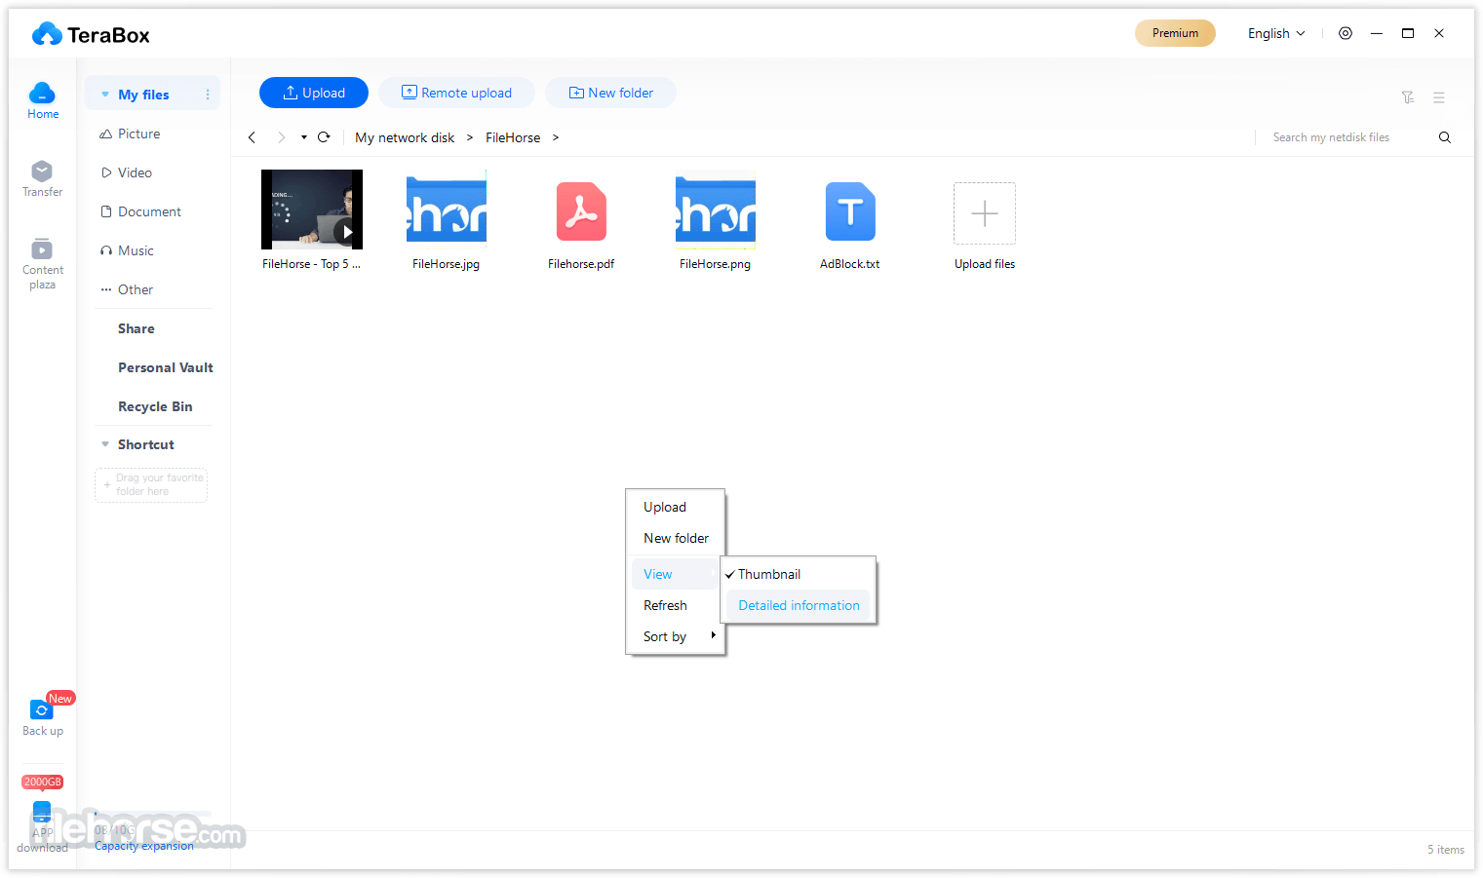The height and width of the screenshot is (878, 1483).
Task: Click the search magnifier icon
Action: (1445, 137)
